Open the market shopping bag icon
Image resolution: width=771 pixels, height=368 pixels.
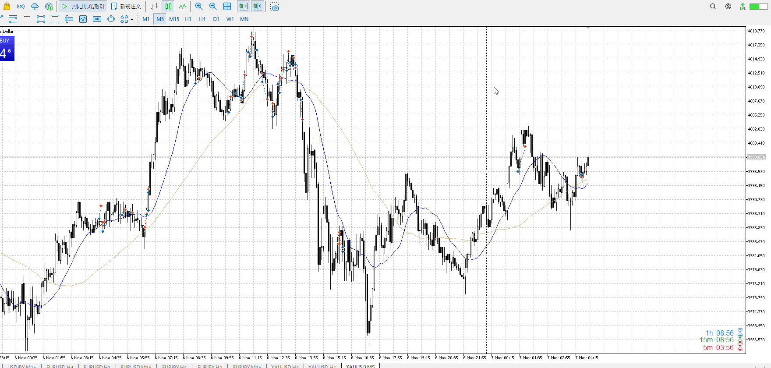[7, 7]
